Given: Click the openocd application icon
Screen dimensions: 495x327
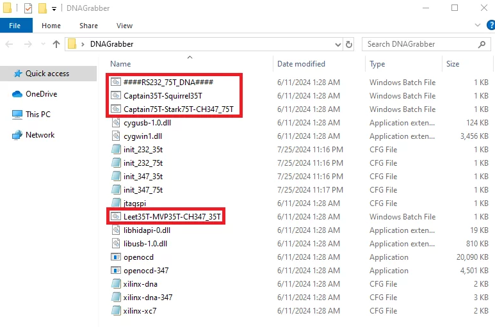Looking at the screenshot, I should pyautogui.click(x=116, y=257).
